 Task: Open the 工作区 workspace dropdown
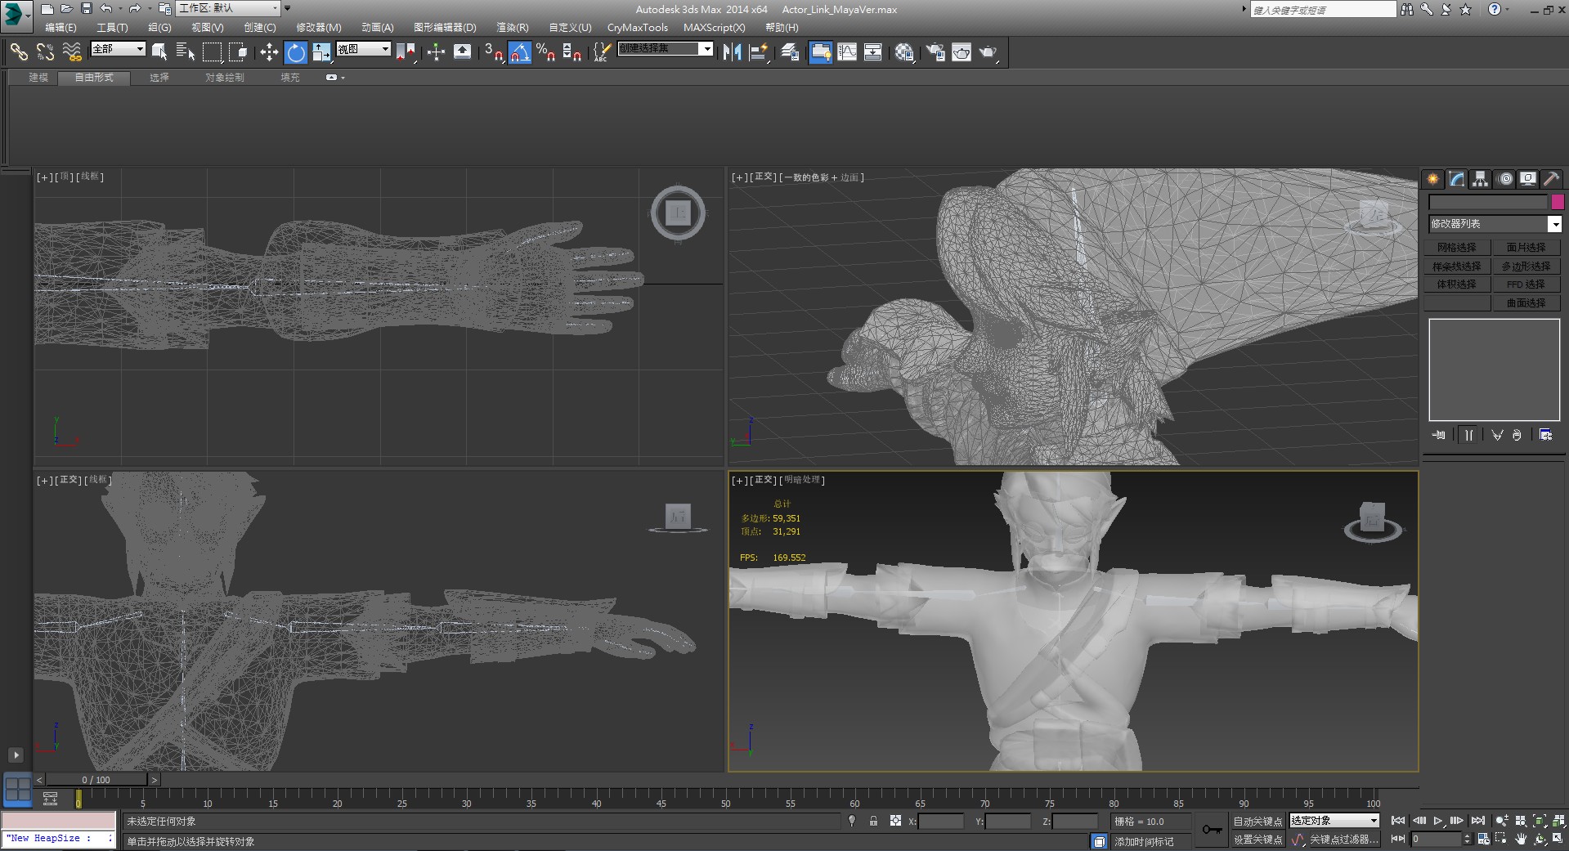228,8
